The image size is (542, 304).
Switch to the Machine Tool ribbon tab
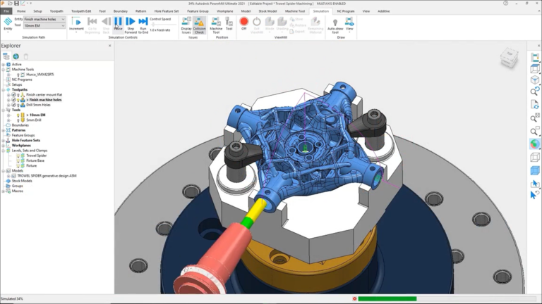(x=295, y=11)
